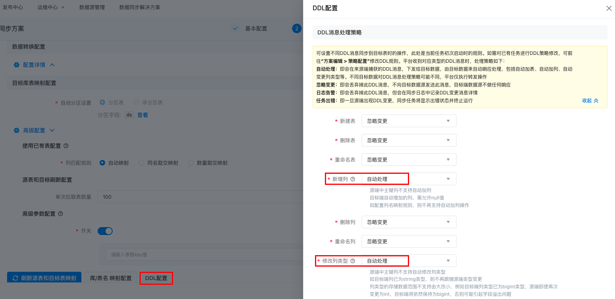Click the gear icon before 高级配置
Screen dimensions: 615x299
(16, 130)
